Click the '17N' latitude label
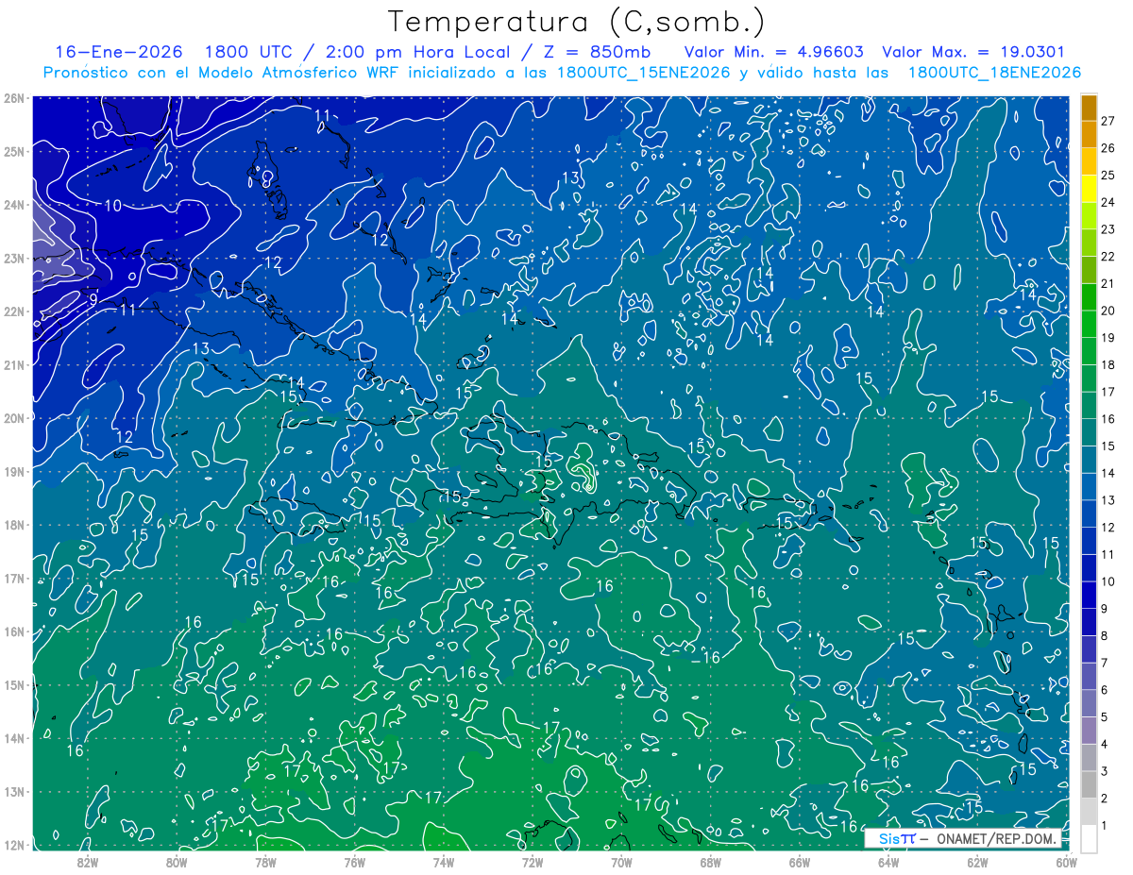1133x875 pixels. 13,578
